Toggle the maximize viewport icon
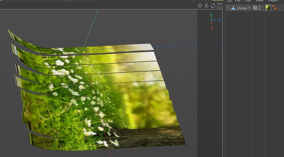This screenshot has width=284, height=157. (x=220, y=6)
